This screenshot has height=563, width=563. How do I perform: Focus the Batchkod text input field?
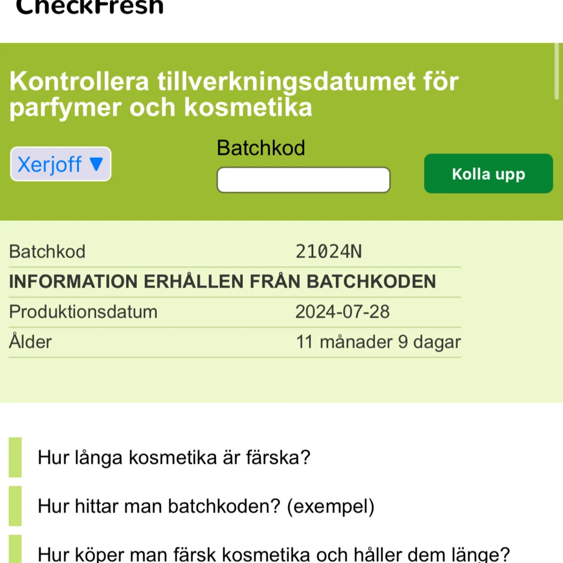point(303,180)
